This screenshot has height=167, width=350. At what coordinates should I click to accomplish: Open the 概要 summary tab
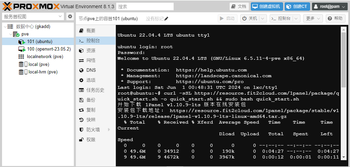click(96, 31)
